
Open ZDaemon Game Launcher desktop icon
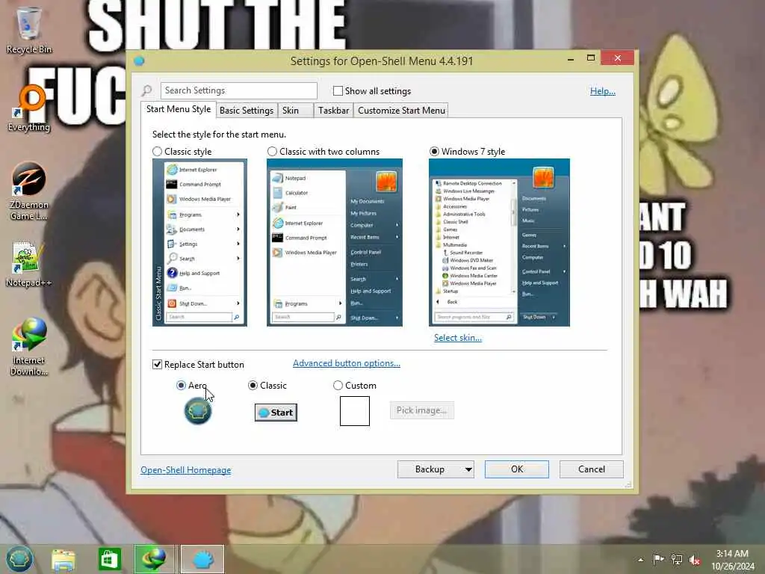29,191
